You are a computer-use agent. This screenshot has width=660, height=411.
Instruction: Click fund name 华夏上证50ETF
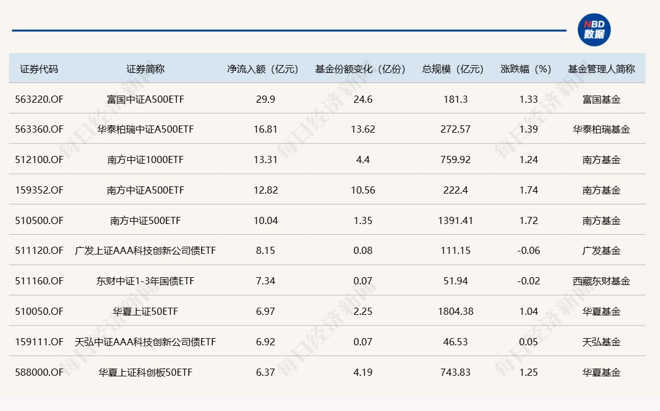(x=145, y=311)
